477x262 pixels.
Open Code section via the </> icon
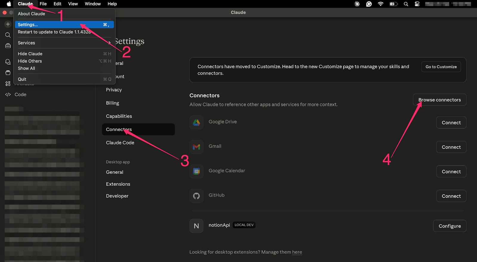[8, 94]
